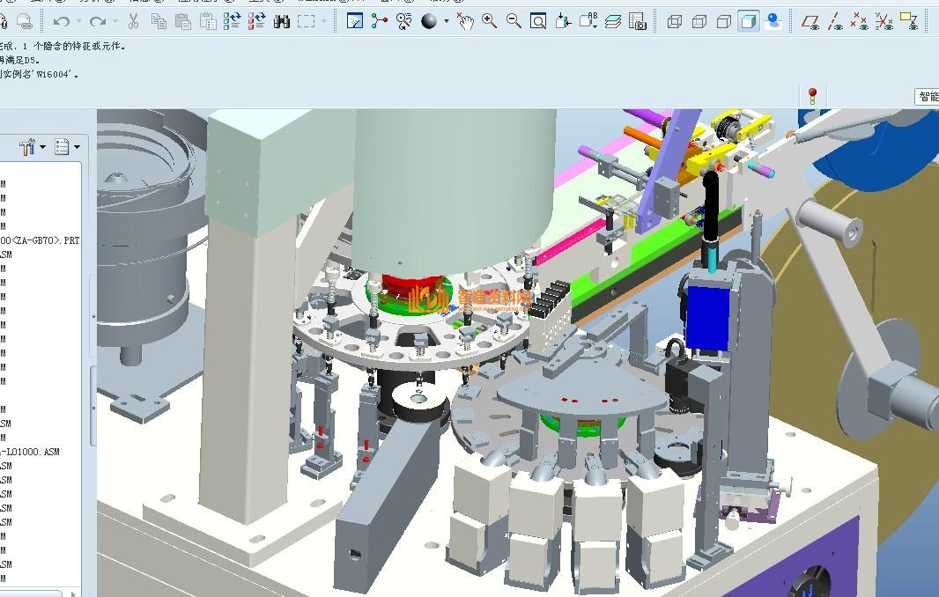Click the Zoom Out magnifier

(514, 21)
